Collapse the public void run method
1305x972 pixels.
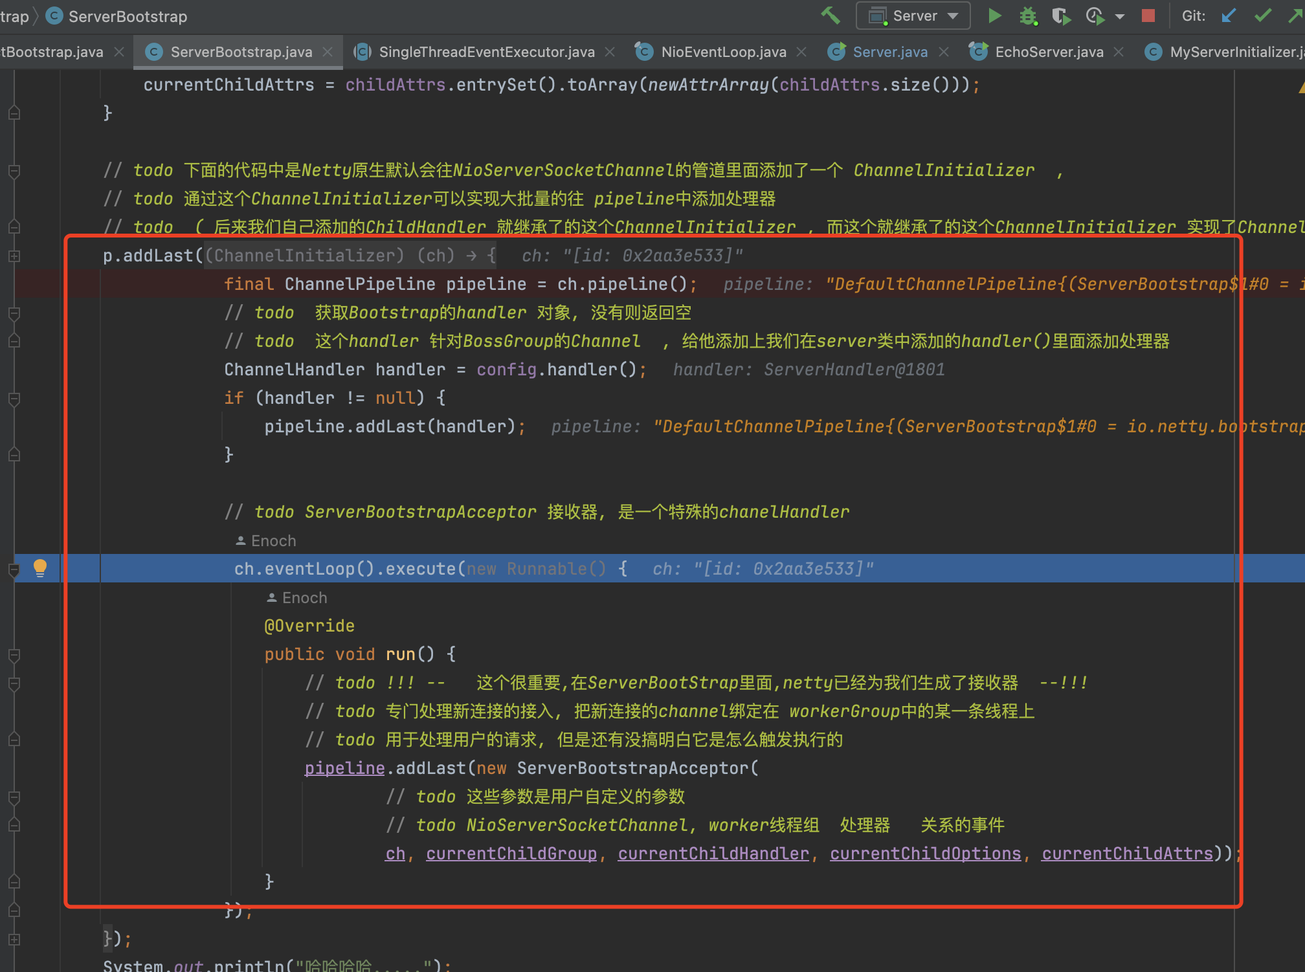pos(14,655)
